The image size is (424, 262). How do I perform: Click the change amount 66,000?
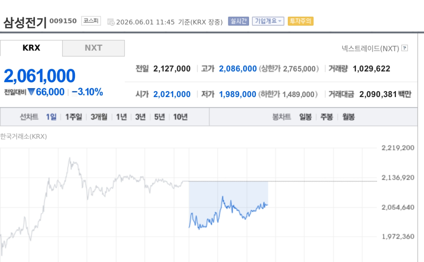coord(50,92)
